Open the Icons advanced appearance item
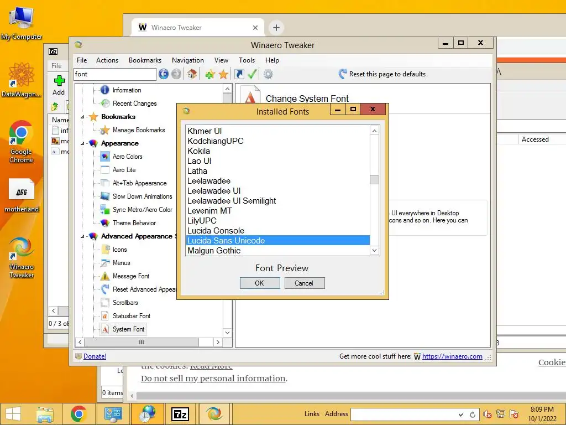This screenshot has width=566, height=425. point(119,250)
